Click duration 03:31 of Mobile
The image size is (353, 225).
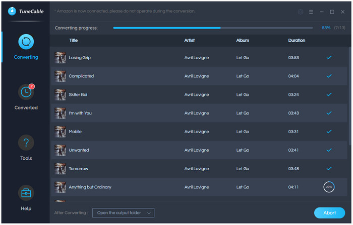coord(293,132)
